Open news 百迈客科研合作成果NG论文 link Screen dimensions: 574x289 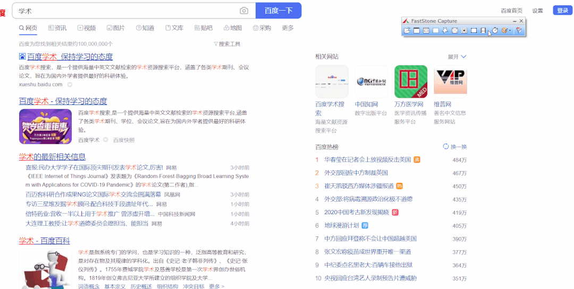[x=94, y=194]
